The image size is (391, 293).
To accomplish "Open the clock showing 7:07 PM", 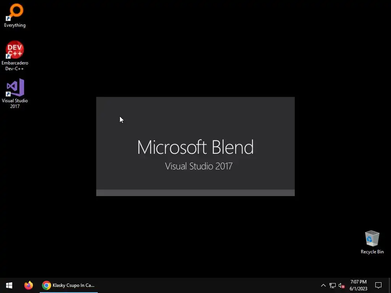I will (358, 285).
